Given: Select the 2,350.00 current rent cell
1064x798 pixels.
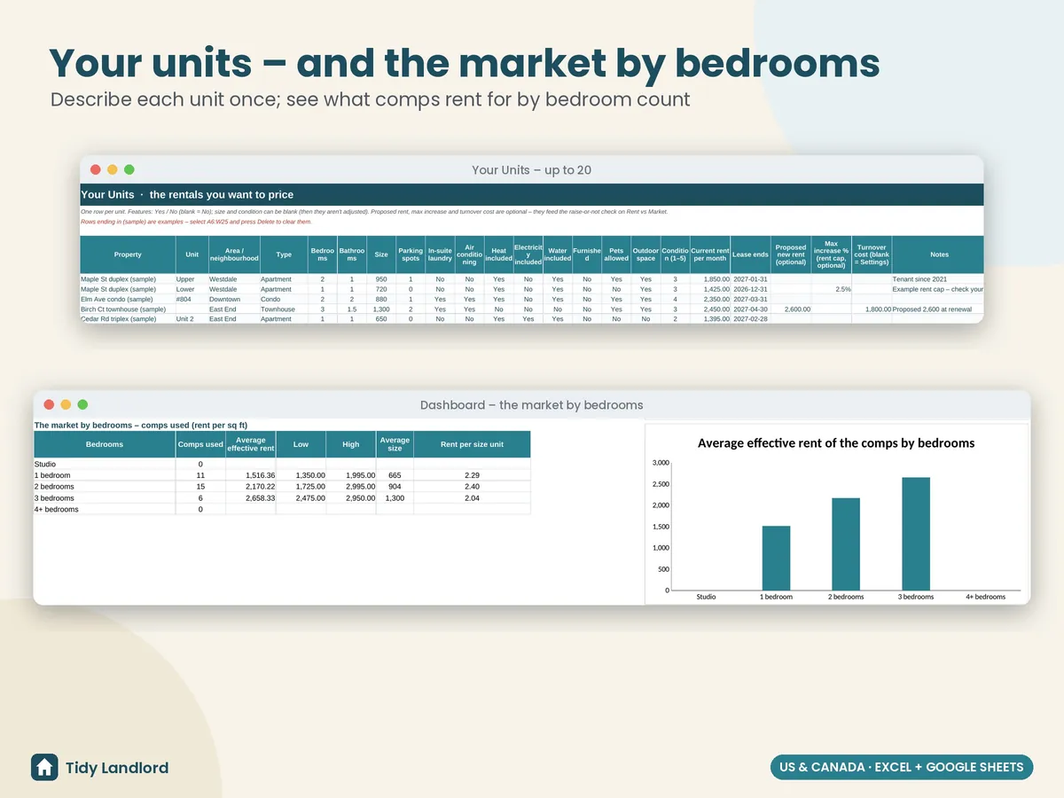Looking at the screenshot, I should coord(709,300).
